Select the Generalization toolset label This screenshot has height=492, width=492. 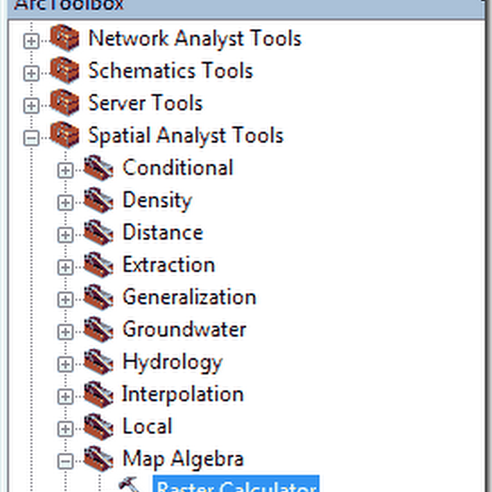189,297
